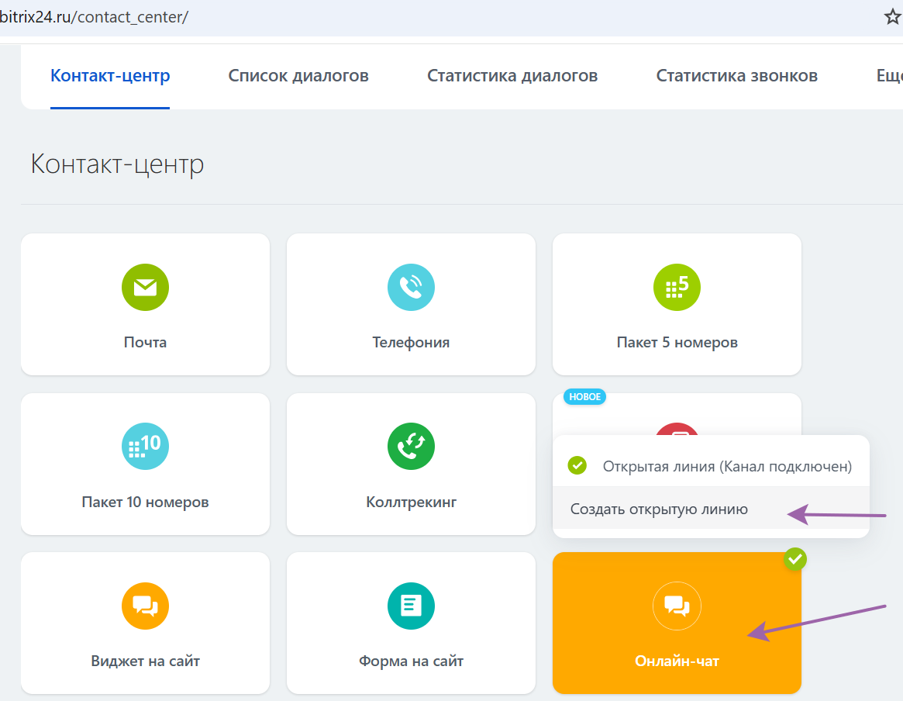This screenshot has width=903, height=701.
Task: Switch to the Список диалогов tab
Action: tap(298, 75)
